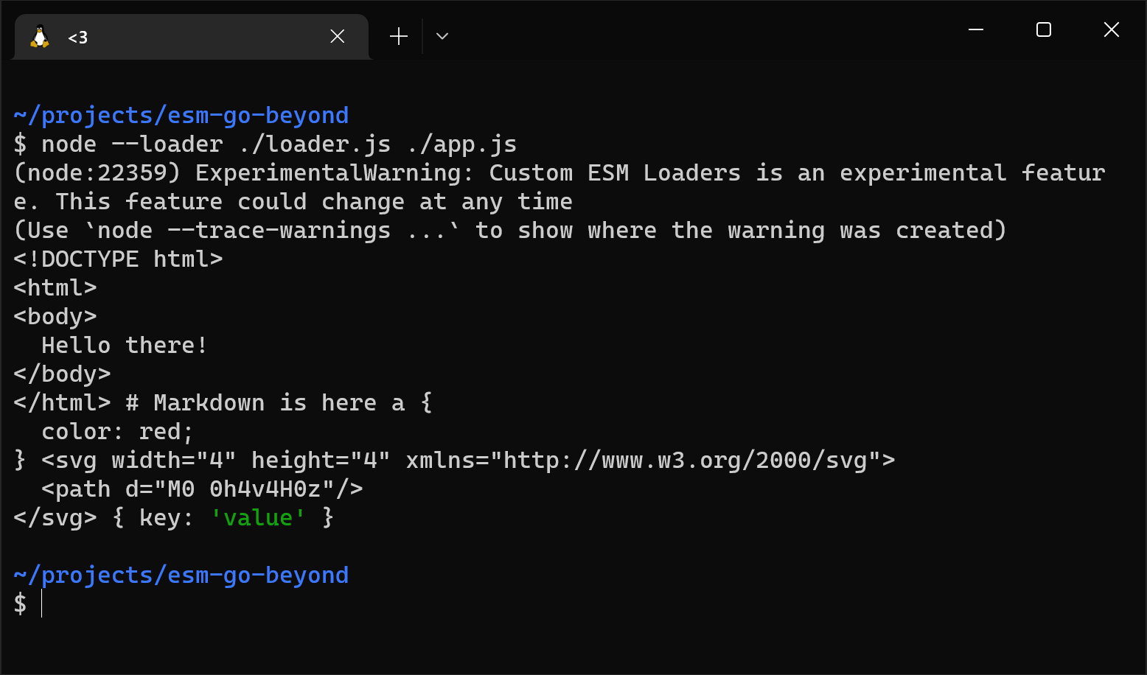This screenshot has height=675, width=1147.
Task: Click the second ~/projects/esm-go-beyond path
Action: [x=181, y=576]
